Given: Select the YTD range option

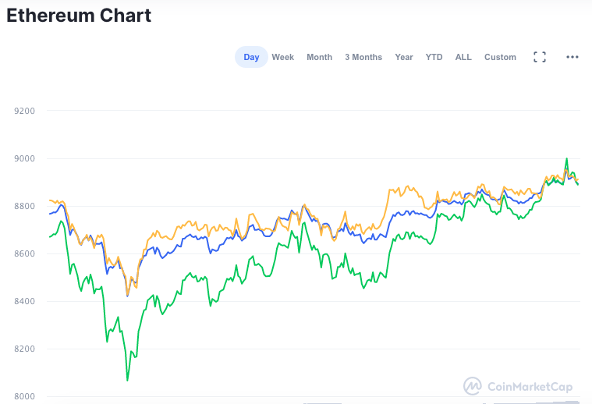Looking at the screenshot, I should coord(434,57).
